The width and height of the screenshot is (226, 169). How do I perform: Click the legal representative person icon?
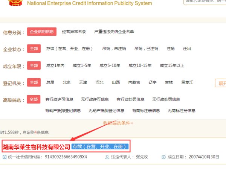coord(107,157)
